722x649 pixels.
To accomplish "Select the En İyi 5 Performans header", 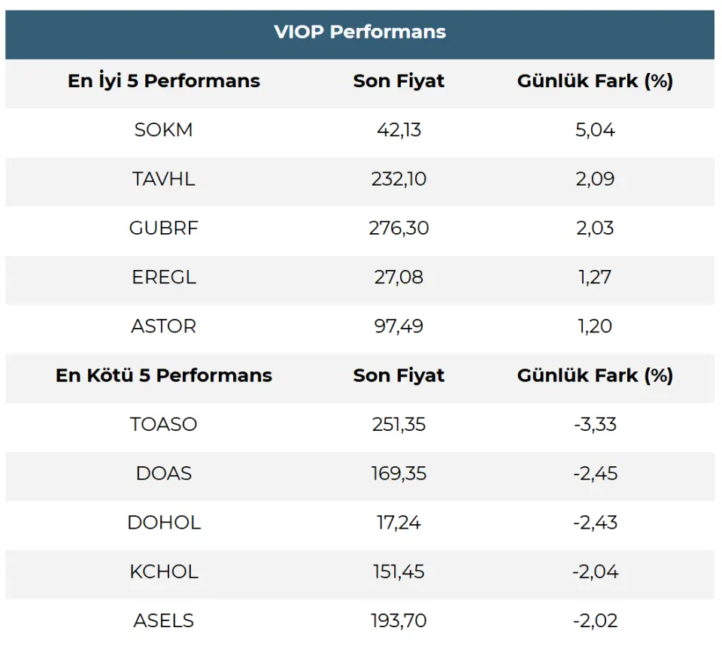I will point(164,81).
